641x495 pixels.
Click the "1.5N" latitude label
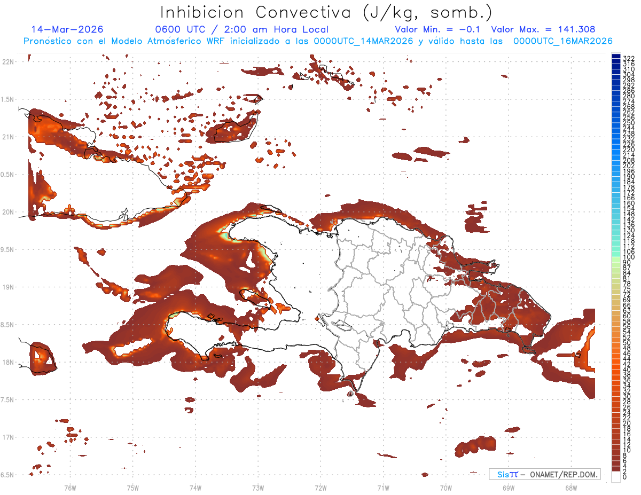tap(7, 99)
